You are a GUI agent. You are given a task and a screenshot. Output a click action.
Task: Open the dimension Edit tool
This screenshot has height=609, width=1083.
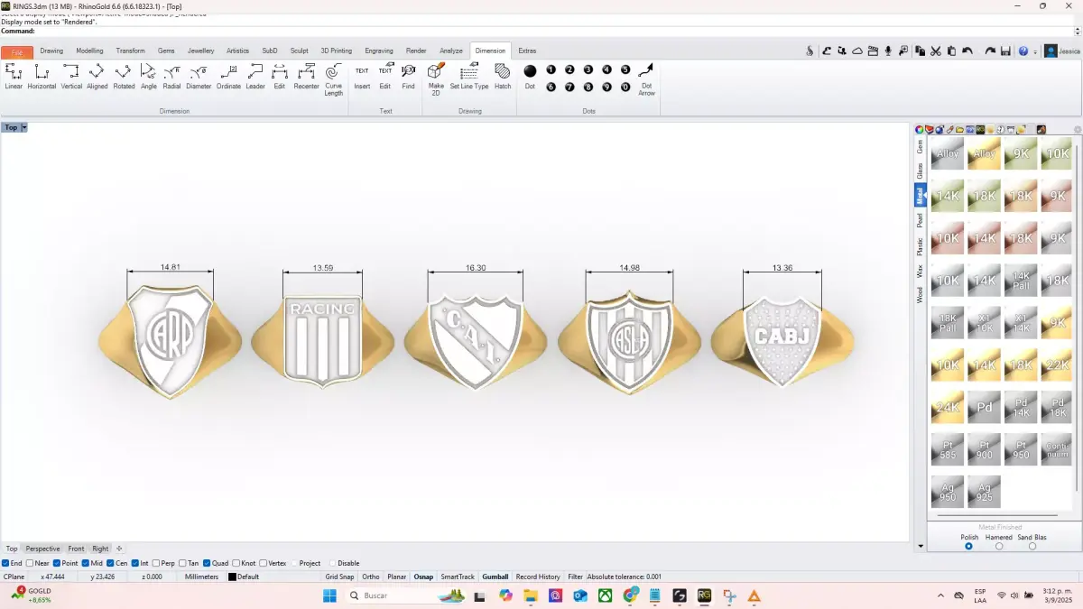click(280, 77)
